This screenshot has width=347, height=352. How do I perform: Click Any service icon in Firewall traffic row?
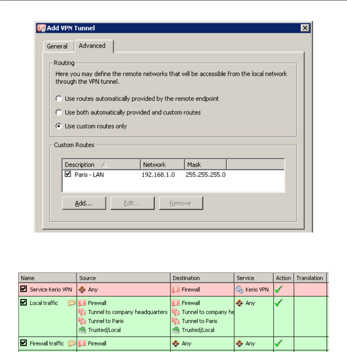pos(239,343)
